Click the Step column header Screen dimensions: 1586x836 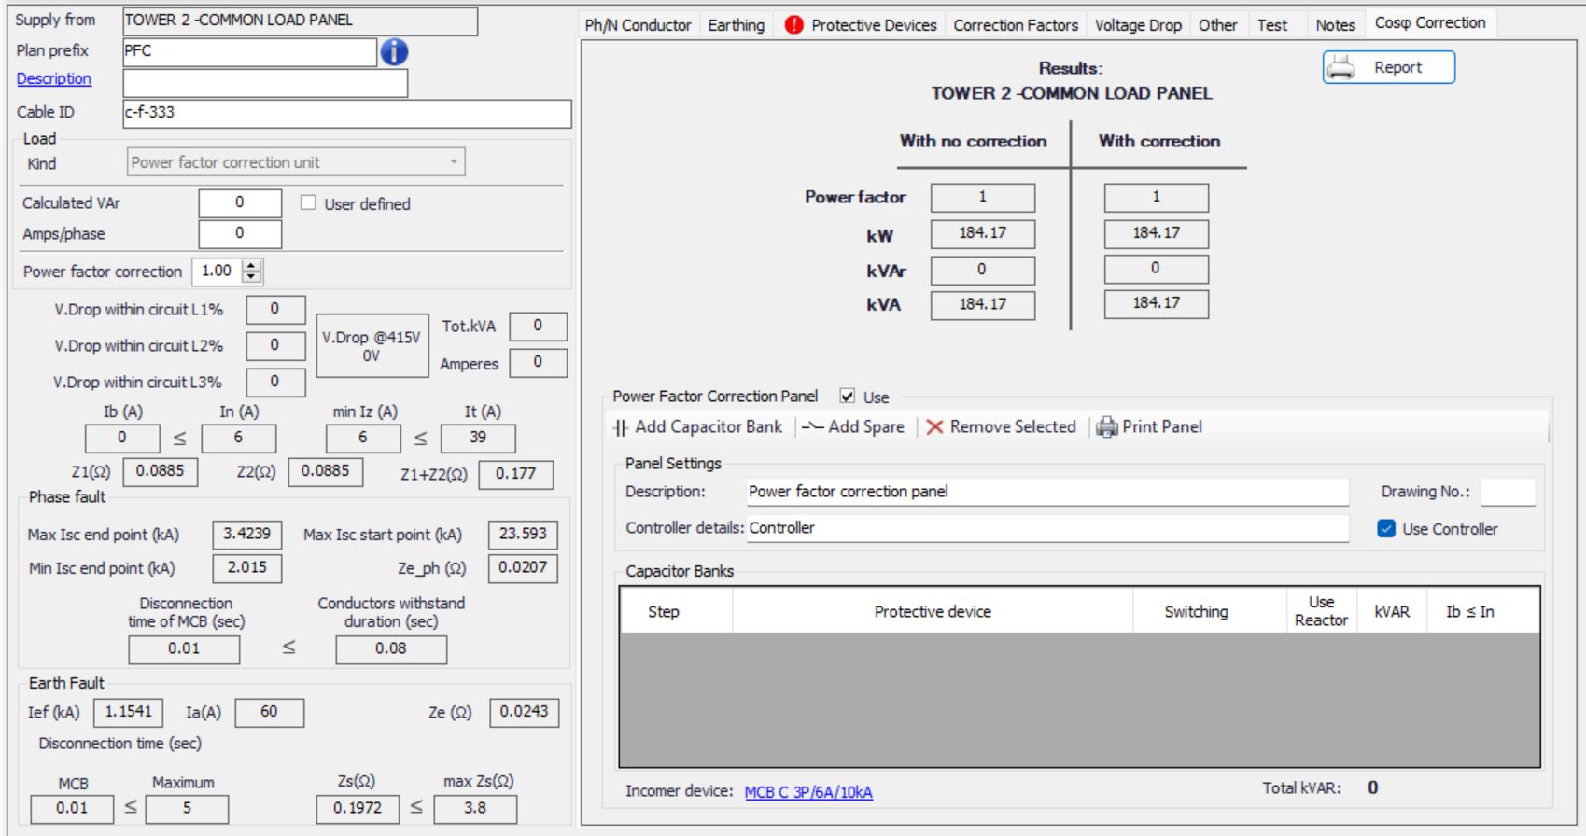[677, 611]
